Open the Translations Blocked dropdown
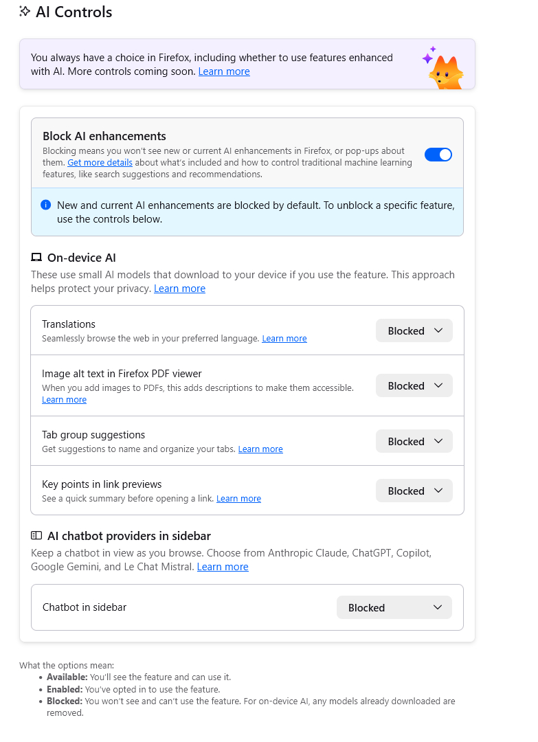 pyautogui.click(x=414, y=330)
